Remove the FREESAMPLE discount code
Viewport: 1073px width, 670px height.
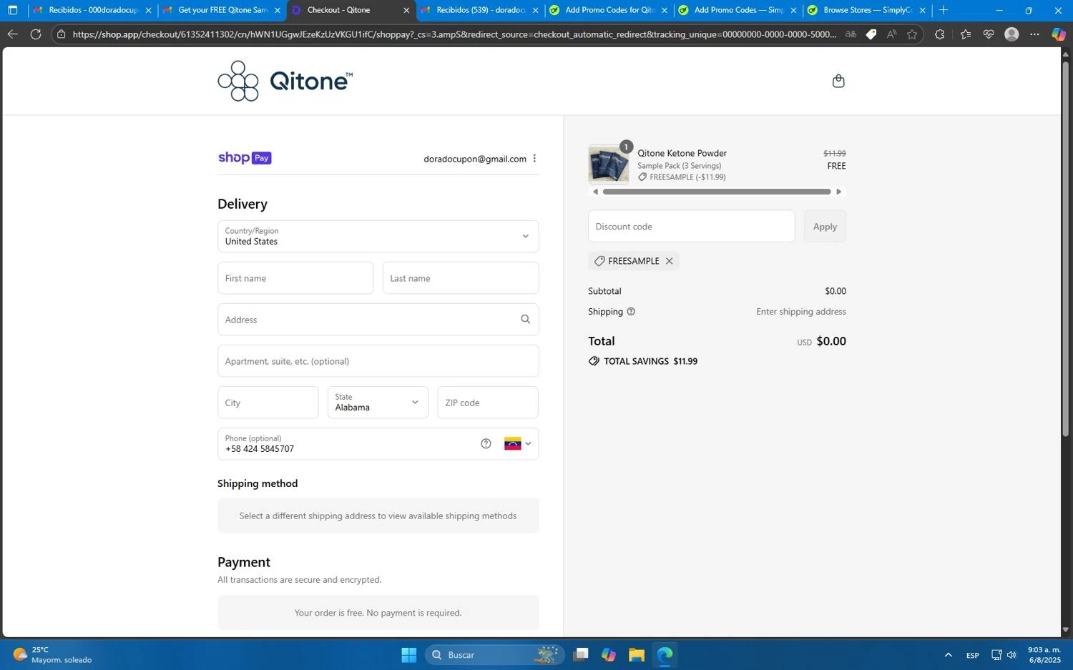[670, 261]
